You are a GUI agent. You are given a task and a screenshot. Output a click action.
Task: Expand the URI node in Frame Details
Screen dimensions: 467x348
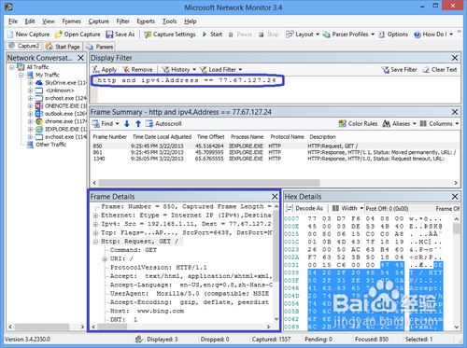[x=105, y=259]
